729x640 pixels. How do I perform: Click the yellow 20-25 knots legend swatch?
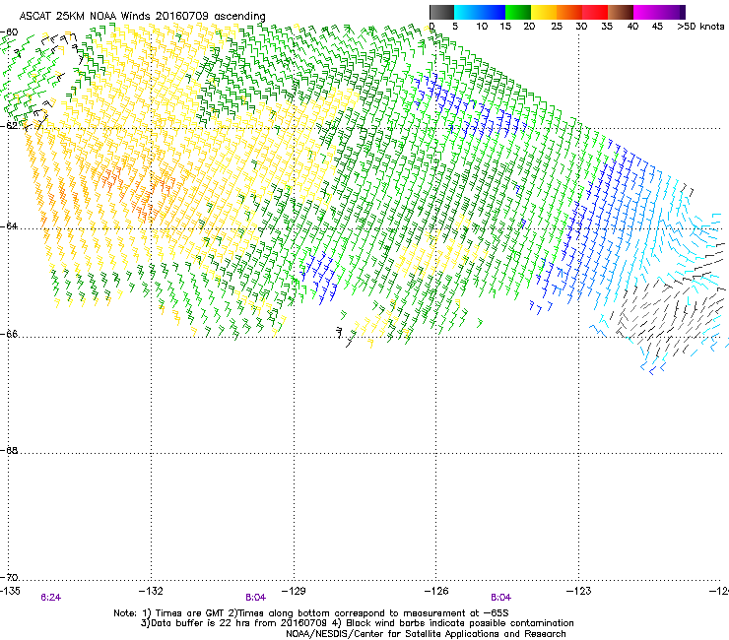(544, 12)
